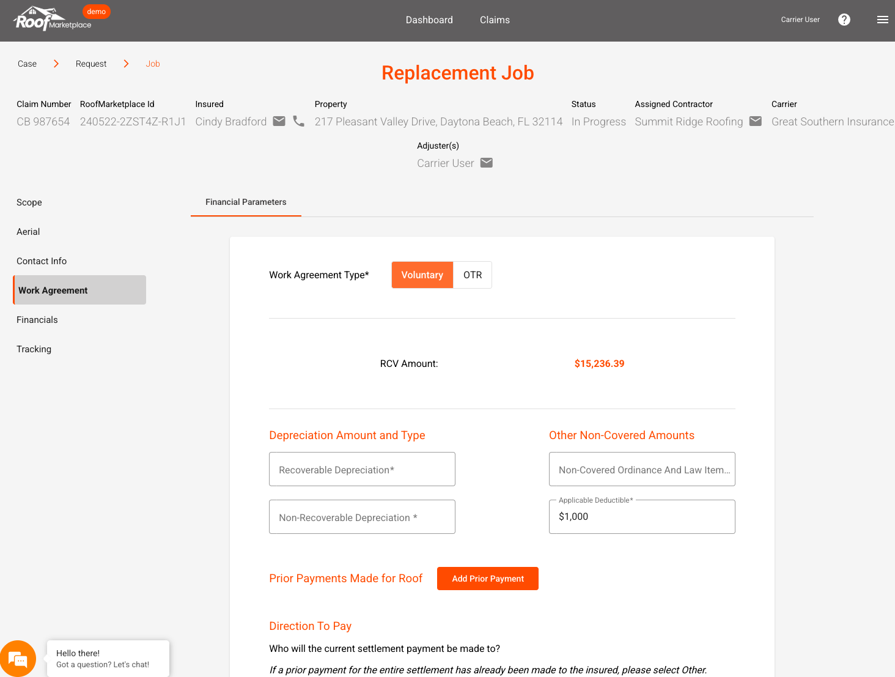This screenshot has width=895, height=677.
Task: Email contractor Summit Ridge Roofing
Action: (756, 121)
